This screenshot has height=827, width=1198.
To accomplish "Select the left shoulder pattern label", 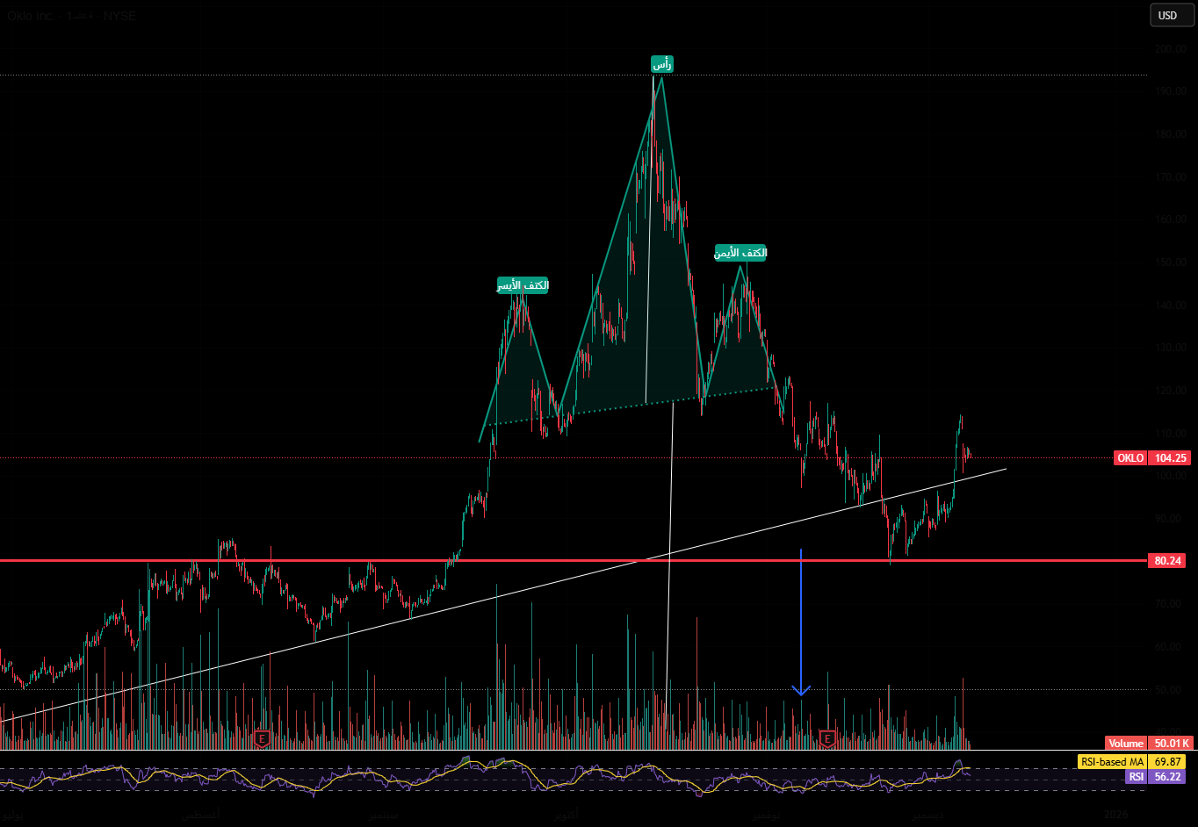I will pos(523,285).
